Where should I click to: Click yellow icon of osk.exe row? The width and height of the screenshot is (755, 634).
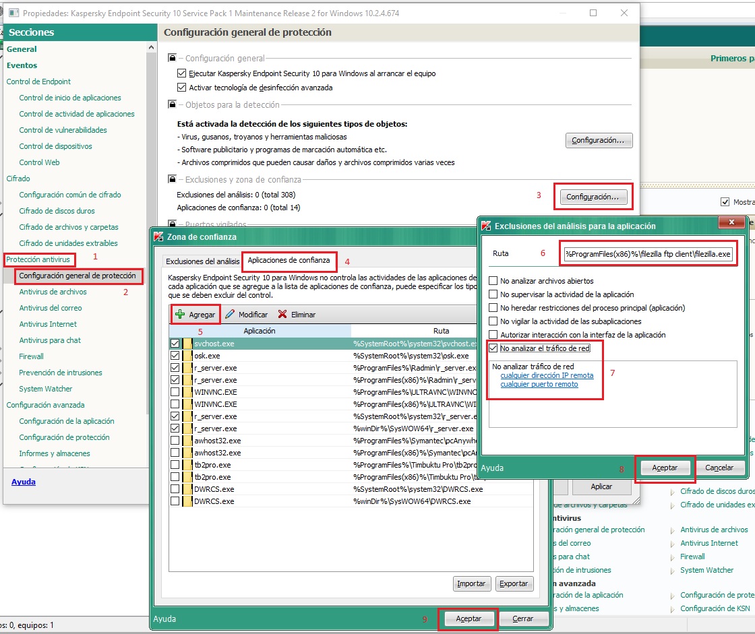[187, 356]
